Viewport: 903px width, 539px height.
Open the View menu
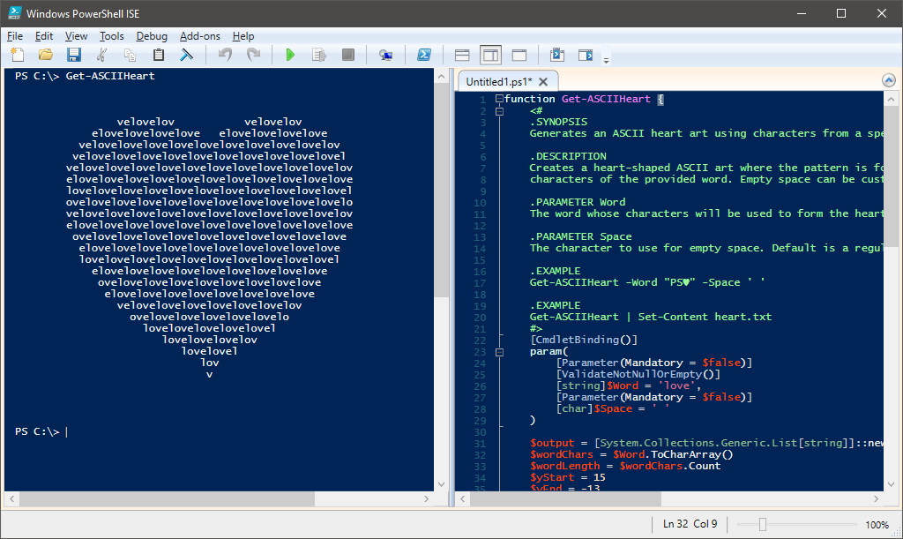pyautogui.click(x=76, y=35)
